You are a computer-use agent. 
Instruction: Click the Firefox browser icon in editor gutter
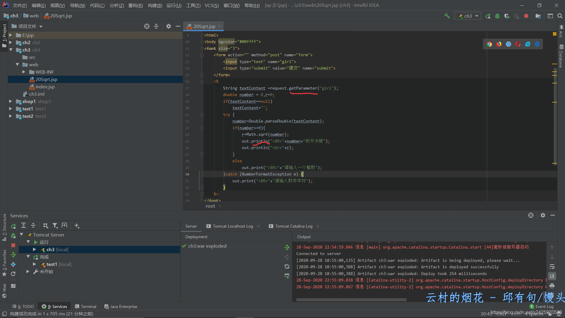point(500,44)
